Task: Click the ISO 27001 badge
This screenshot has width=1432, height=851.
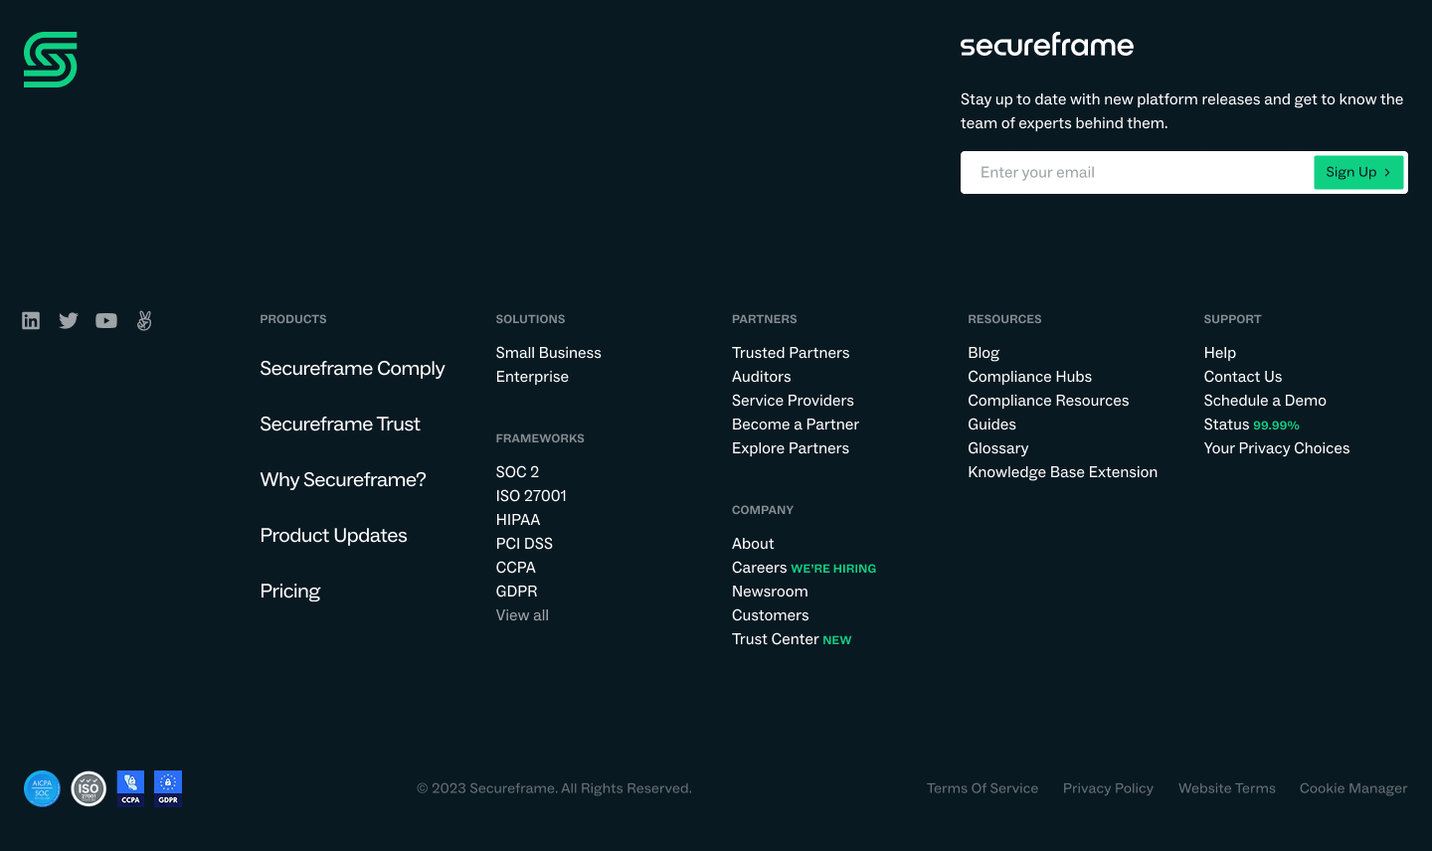Action: click(89, 788)
